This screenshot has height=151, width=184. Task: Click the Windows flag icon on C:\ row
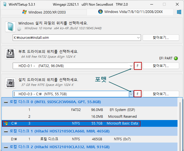coord(6,123)
